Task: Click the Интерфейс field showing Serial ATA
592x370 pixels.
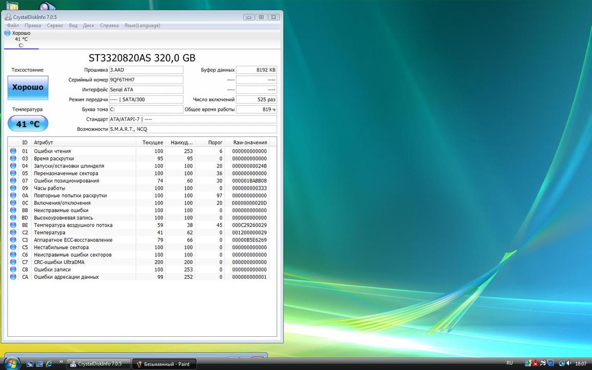Action: coord(146,90)
